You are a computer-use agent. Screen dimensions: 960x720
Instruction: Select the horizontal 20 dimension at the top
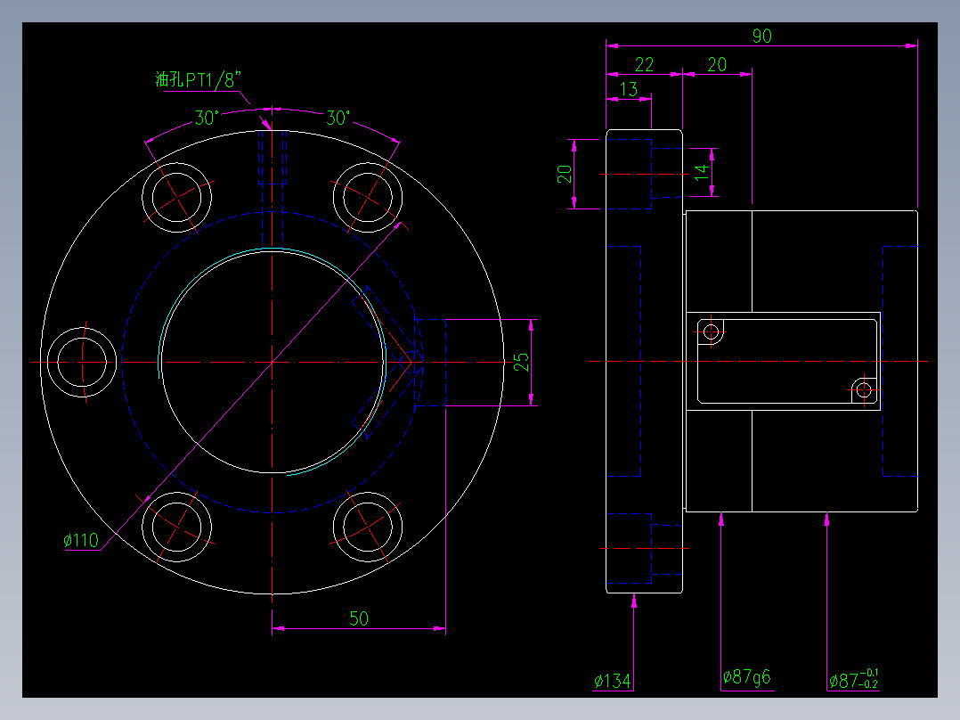[717, 64]
